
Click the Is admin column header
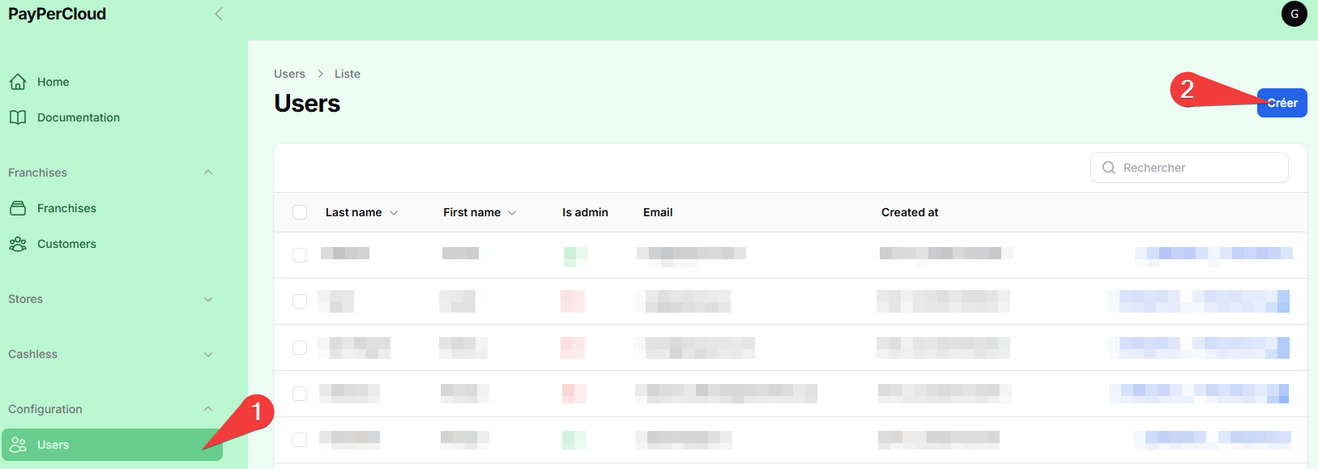(585, 212)
